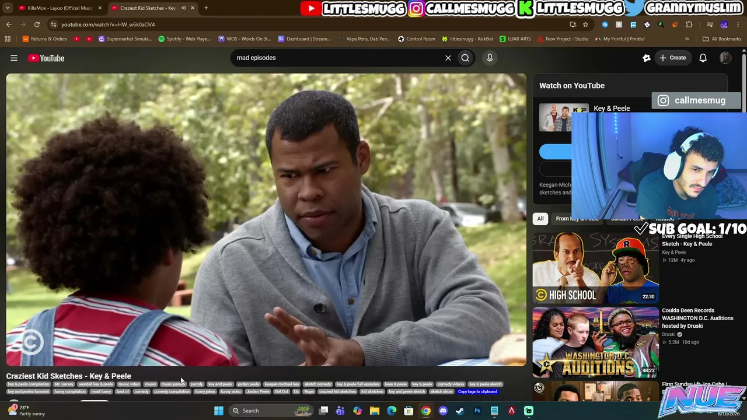This screenshot has width=747, height=420.
Task: Close the KillaMoe - Layoo tab
Action: pyautogui.click(x=100, y=8)
